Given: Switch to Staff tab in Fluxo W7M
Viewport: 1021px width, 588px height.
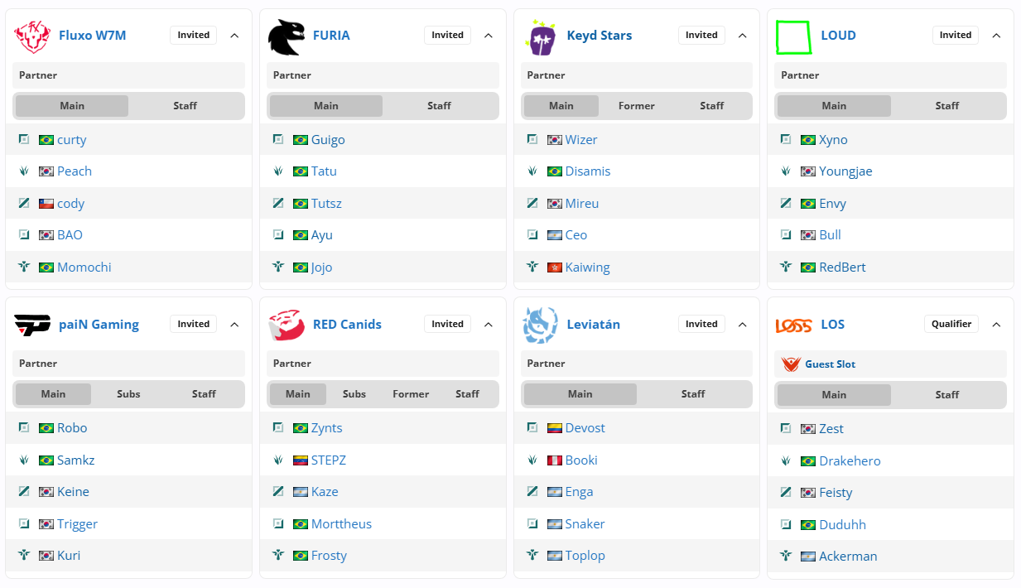Looking at the screenshot, I should pyautogui.click(x=185, y=106).
